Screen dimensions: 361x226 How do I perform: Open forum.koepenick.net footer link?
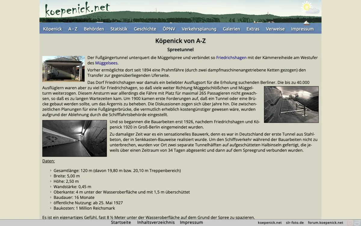[326, 223]
